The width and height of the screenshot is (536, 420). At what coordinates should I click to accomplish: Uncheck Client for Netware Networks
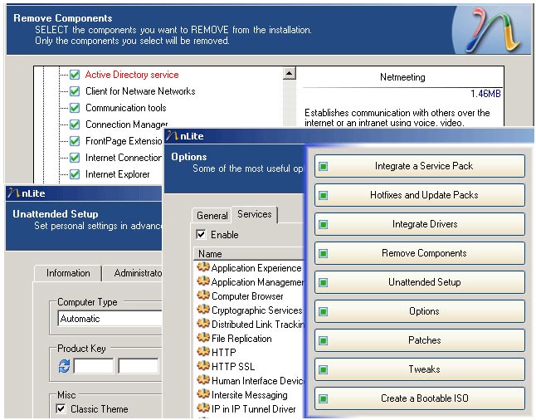pos(75,91)
